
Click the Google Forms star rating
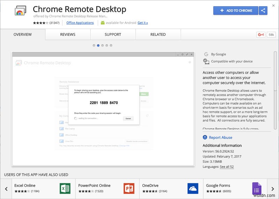tap(214, 191)
